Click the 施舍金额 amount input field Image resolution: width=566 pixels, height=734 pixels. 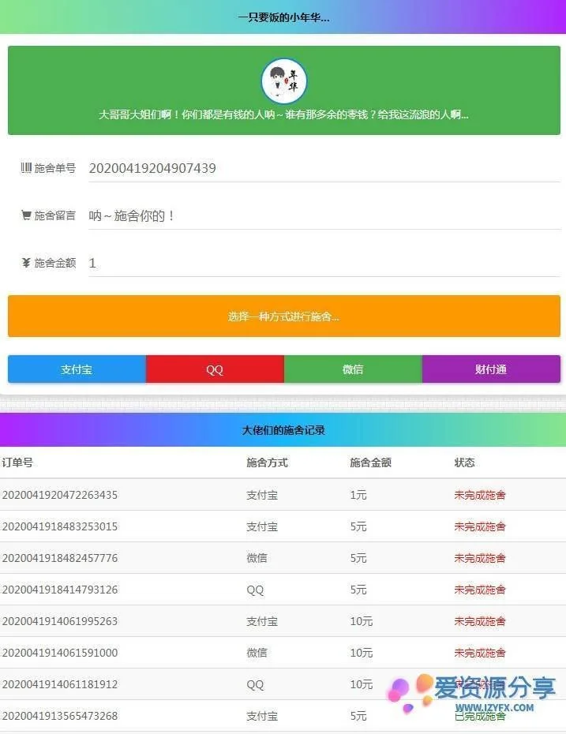pos(324,263)
